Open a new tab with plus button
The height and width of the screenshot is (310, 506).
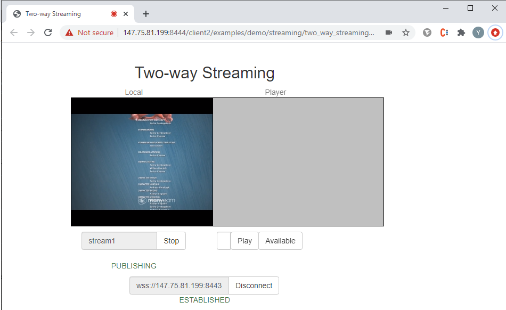point(146,14)
